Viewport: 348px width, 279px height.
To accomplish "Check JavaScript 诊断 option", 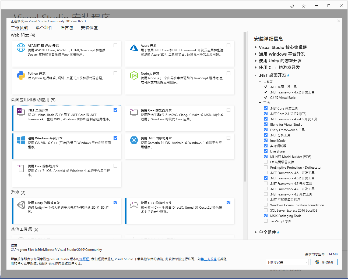I will [x=266, y=221].
